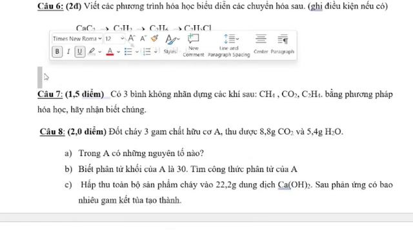Click 'Ca(OH)₂' text in item c
The height and width of the screenshot is (232, 413).
tap(295, 185)
